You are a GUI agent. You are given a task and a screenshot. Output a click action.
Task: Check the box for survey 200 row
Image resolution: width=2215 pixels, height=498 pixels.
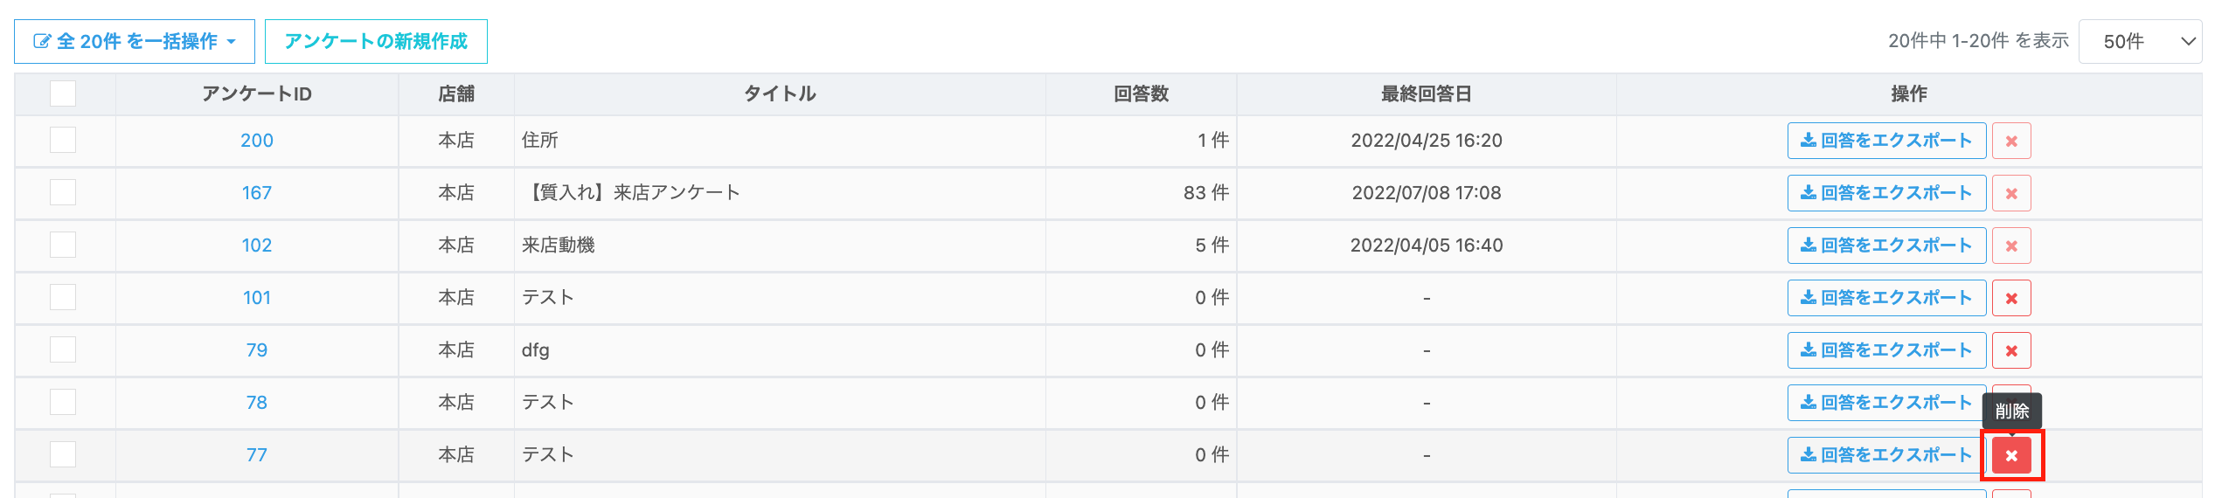coord(63,140)
